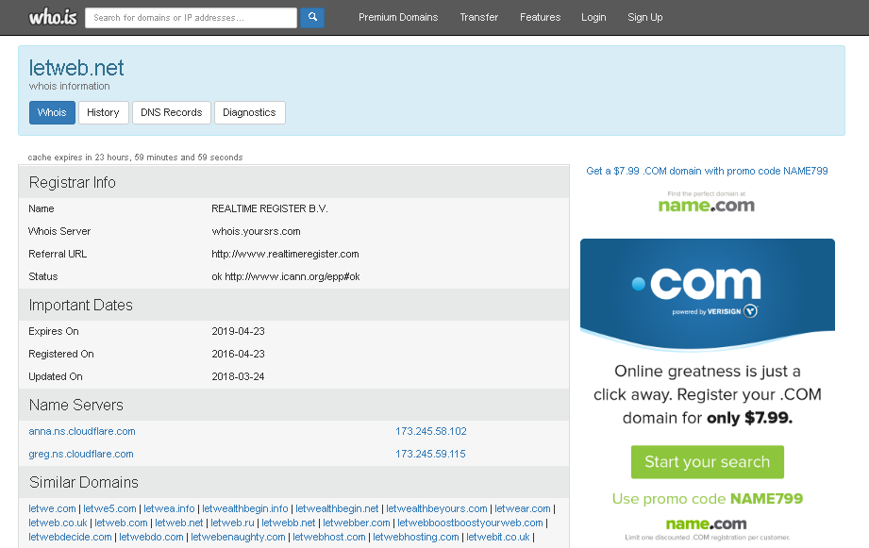Select the registrar name REALTIME REGISTER B.V.
The image size is (869, 548).
click(x=269, y=208)
